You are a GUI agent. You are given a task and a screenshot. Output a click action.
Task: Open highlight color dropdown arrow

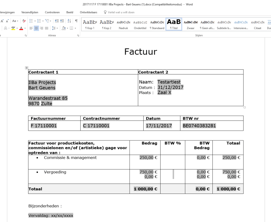click(17, 28)
